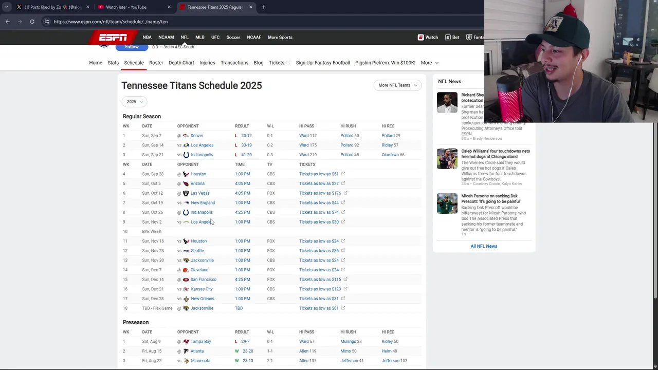Switch to the Injuries tab
The height and width of the screenshot is (370, 658).
[x=207, y=63]
